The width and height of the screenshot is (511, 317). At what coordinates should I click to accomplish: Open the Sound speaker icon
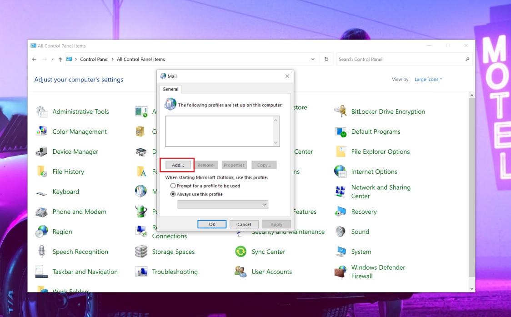tap(341, 231)
